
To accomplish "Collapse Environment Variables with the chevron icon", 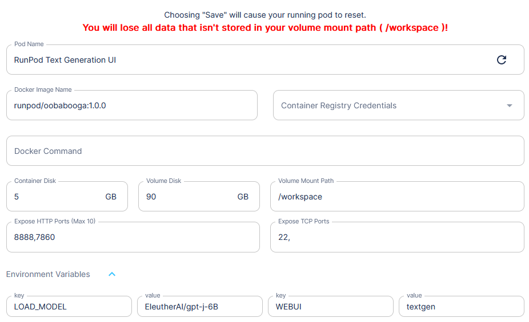I will [x=112, y=274].
